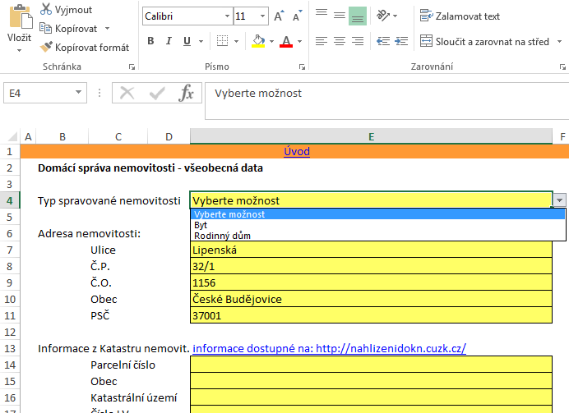Select cell containing 32/1

point(371,266)
